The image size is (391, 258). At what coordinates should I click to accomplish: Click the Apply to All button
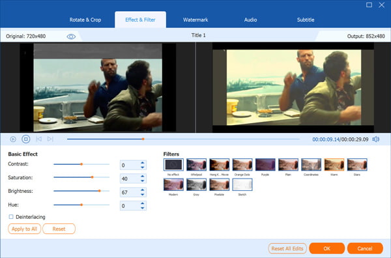point(25,229)
